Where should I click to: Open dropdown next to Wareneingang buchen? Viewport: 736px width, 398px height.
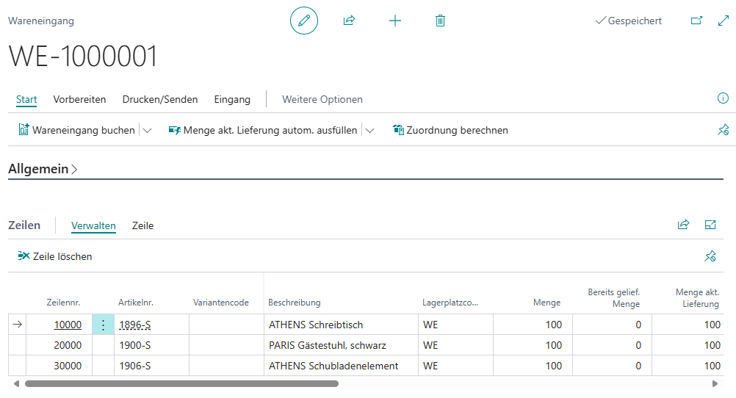[147, 130]
